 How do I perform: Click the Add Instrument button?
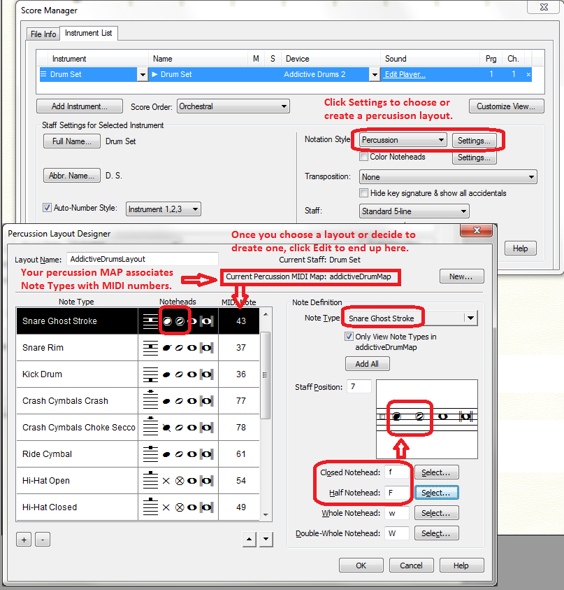click(79, 106)
